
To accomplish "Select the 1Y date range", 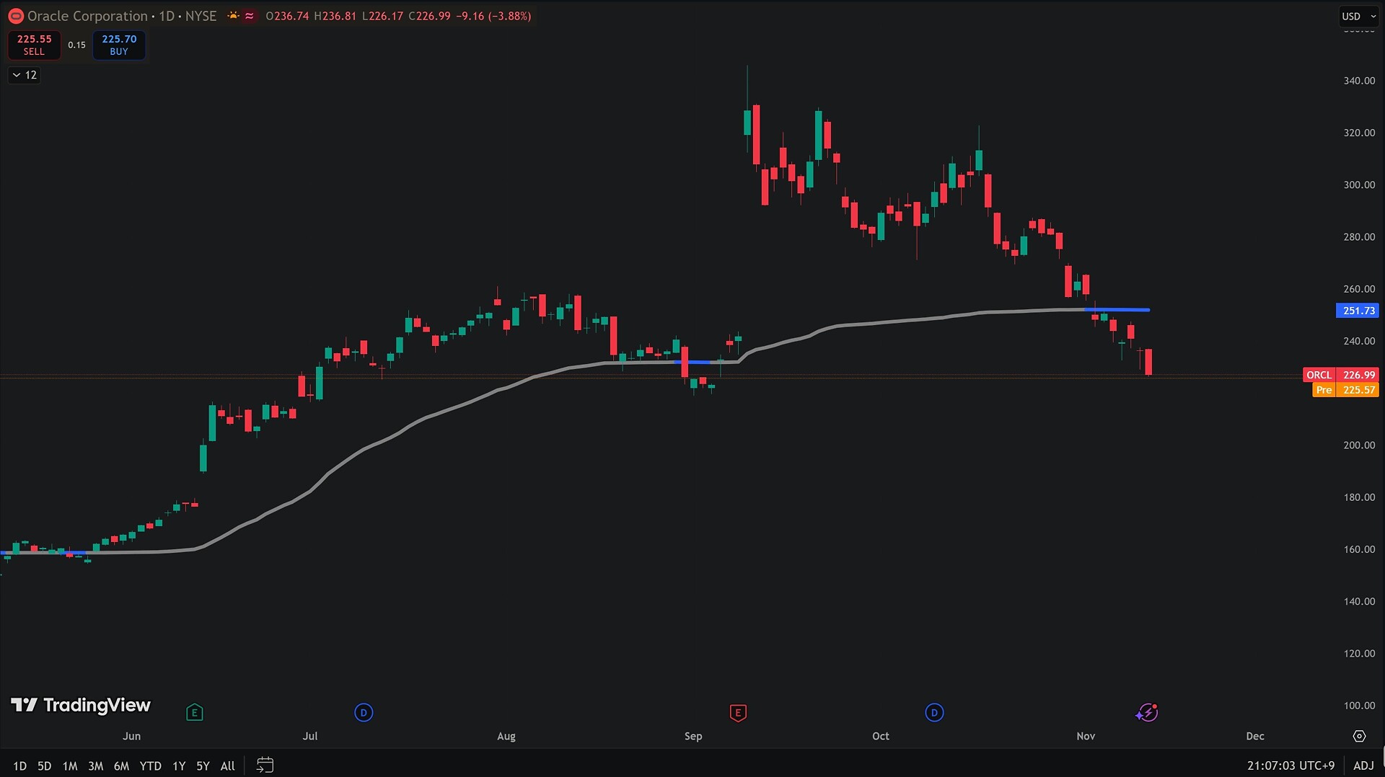I will point(179,765).
